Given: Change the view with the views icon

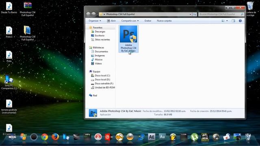Looking at the screenshot, I should click(223, 21).
